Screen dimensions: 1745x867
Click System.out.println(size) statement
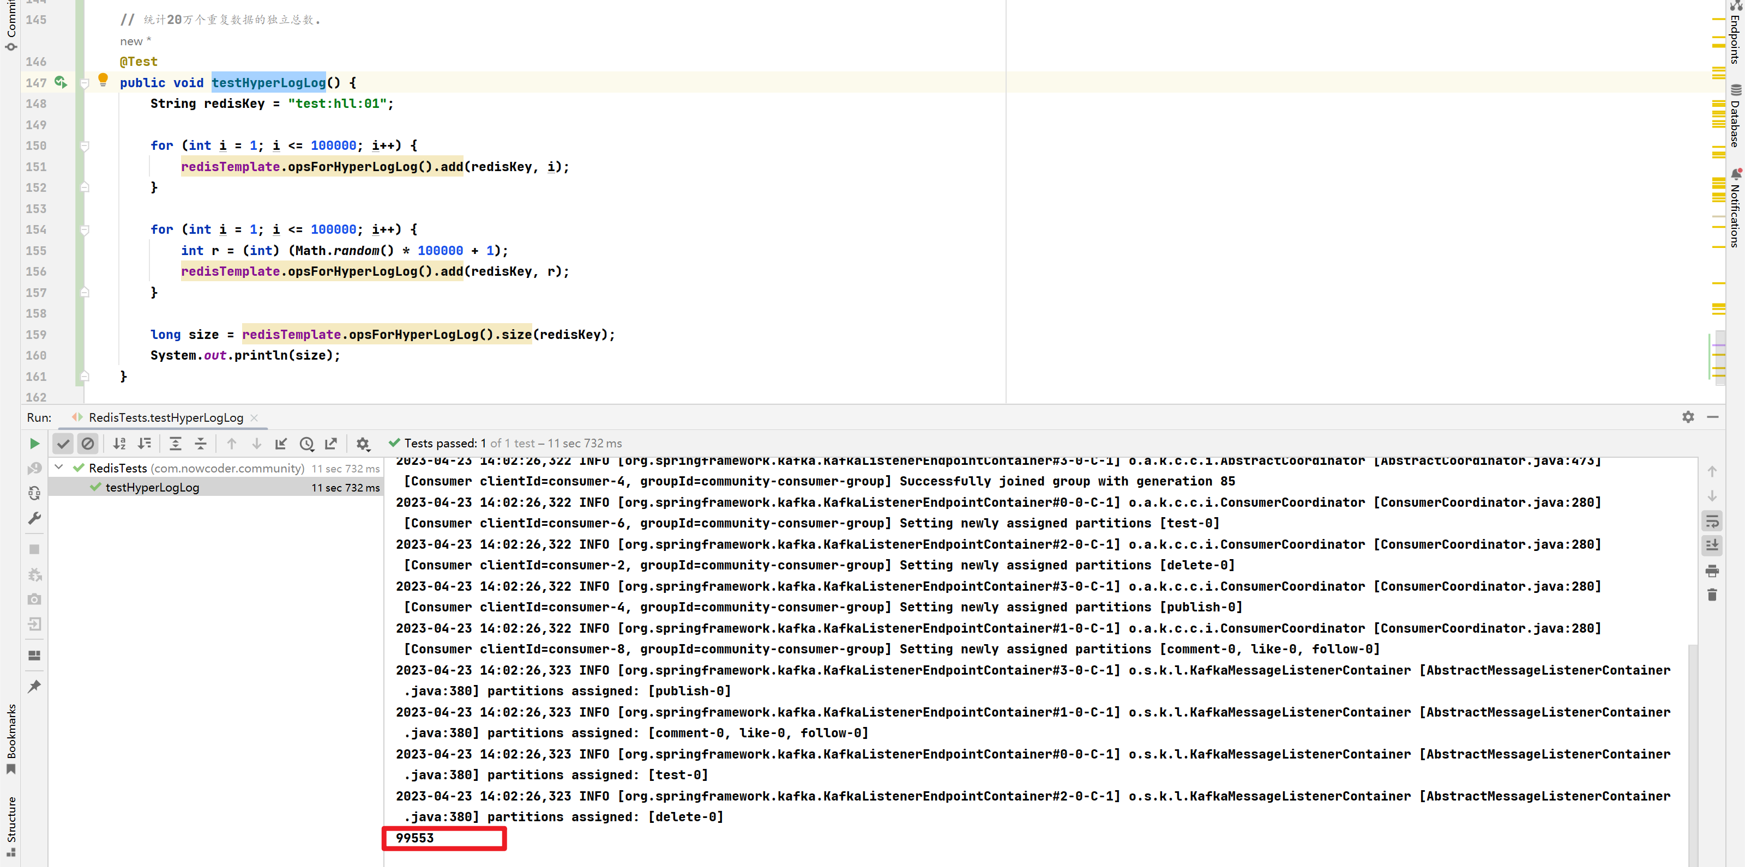click(245, 355)
